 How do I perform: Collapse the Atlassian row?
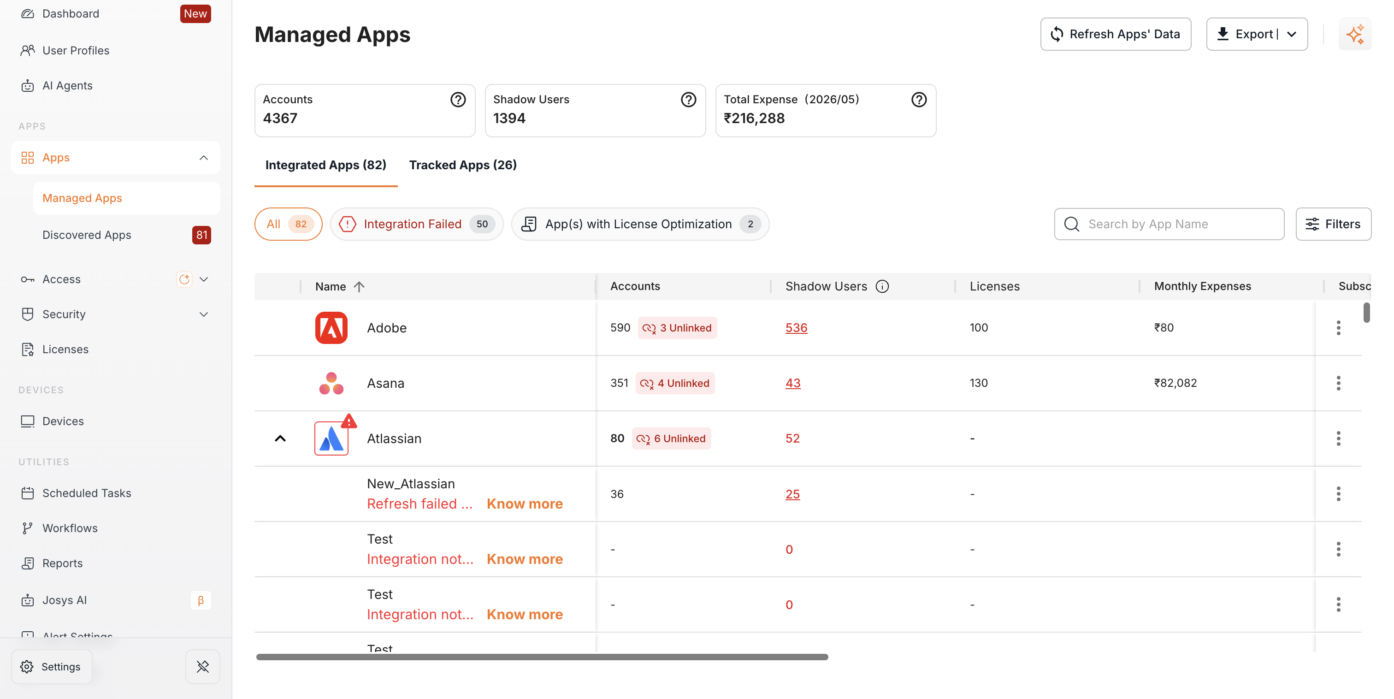[280, 438]
